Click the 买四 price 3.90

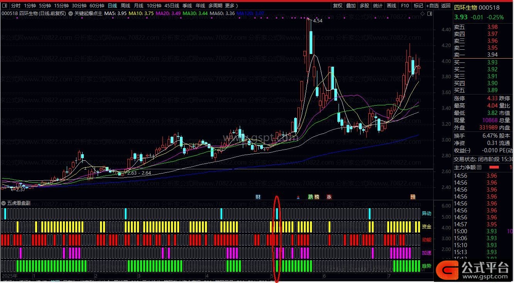[492, 83]
